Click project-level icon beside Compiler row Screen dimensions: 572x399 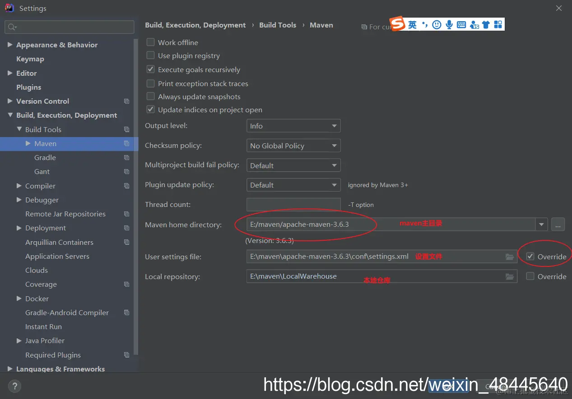(x=126, y=186)
